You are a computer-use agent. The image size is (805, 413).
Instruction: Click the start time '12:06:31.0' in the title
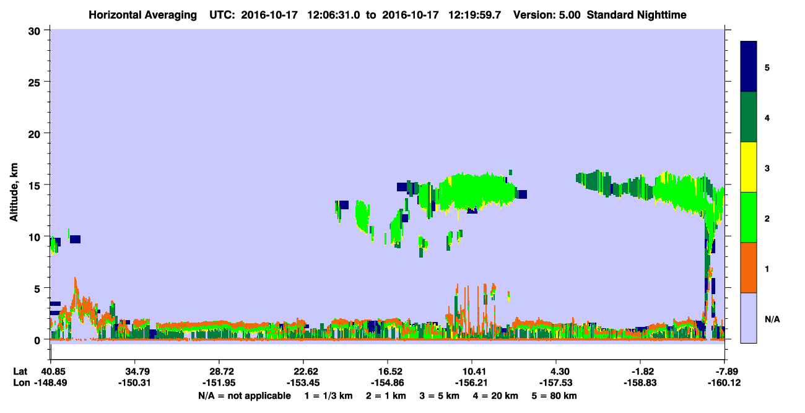pos(335,14)
